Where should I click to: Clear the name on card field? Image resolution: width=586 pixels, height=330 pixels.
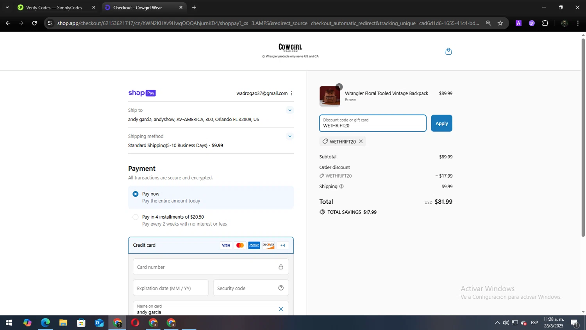(x=281, y=309)
